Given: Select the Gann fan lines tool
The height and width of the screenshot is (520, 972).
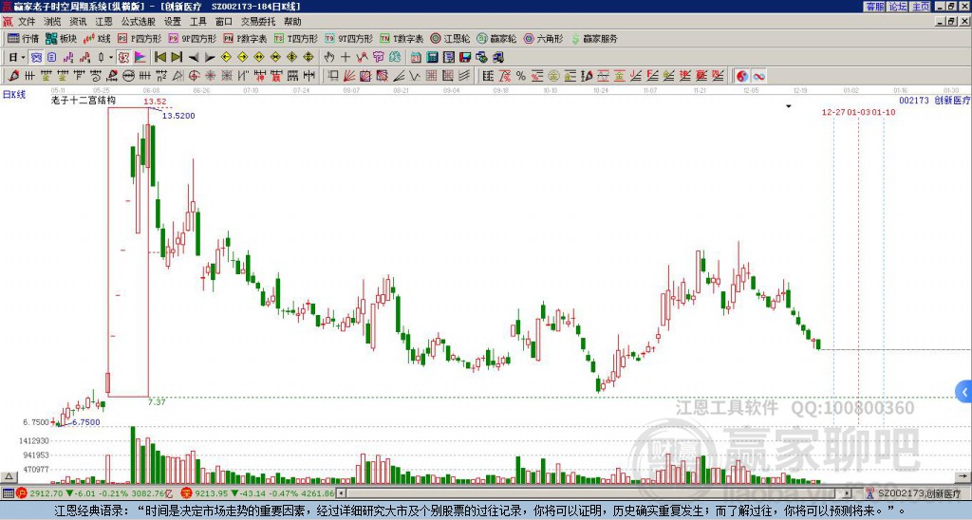Looking at the screenshot, I should (349, 76).
